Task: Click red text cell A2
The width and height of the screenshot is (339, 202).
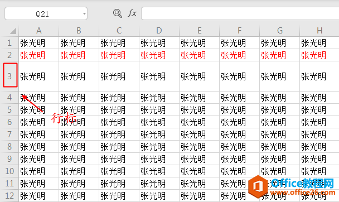Action: pos(39,55)
